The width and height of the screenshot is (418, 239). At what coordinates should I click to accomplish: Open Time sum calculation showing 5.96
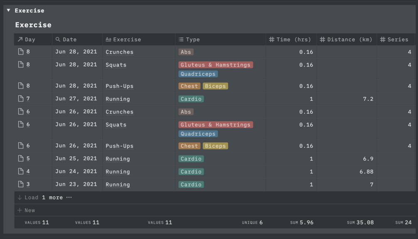coord(302,222)
